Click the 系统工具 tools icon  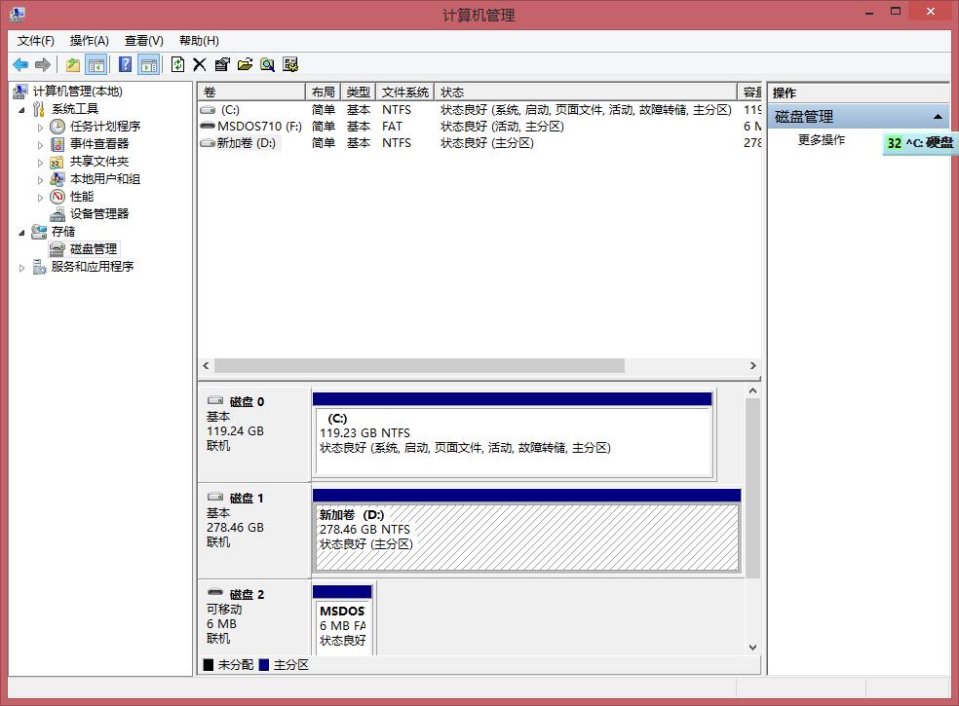[39, 109]
